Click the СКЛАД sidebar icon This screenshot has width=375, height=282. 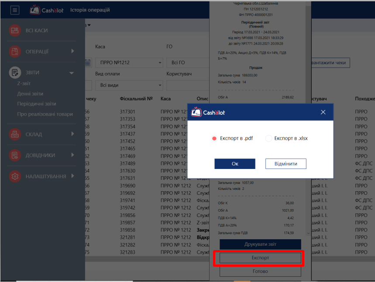15,134
